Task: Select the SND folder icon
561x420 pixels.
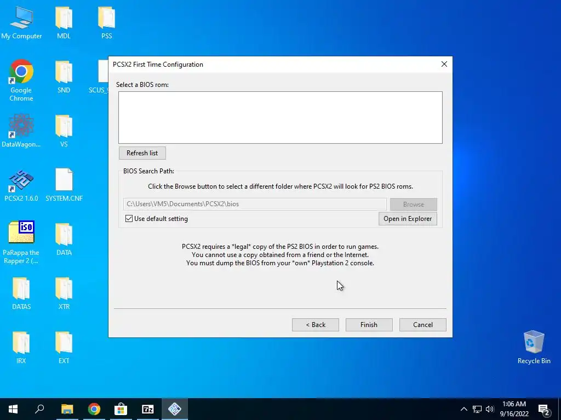Action: [x=64, y=77]
